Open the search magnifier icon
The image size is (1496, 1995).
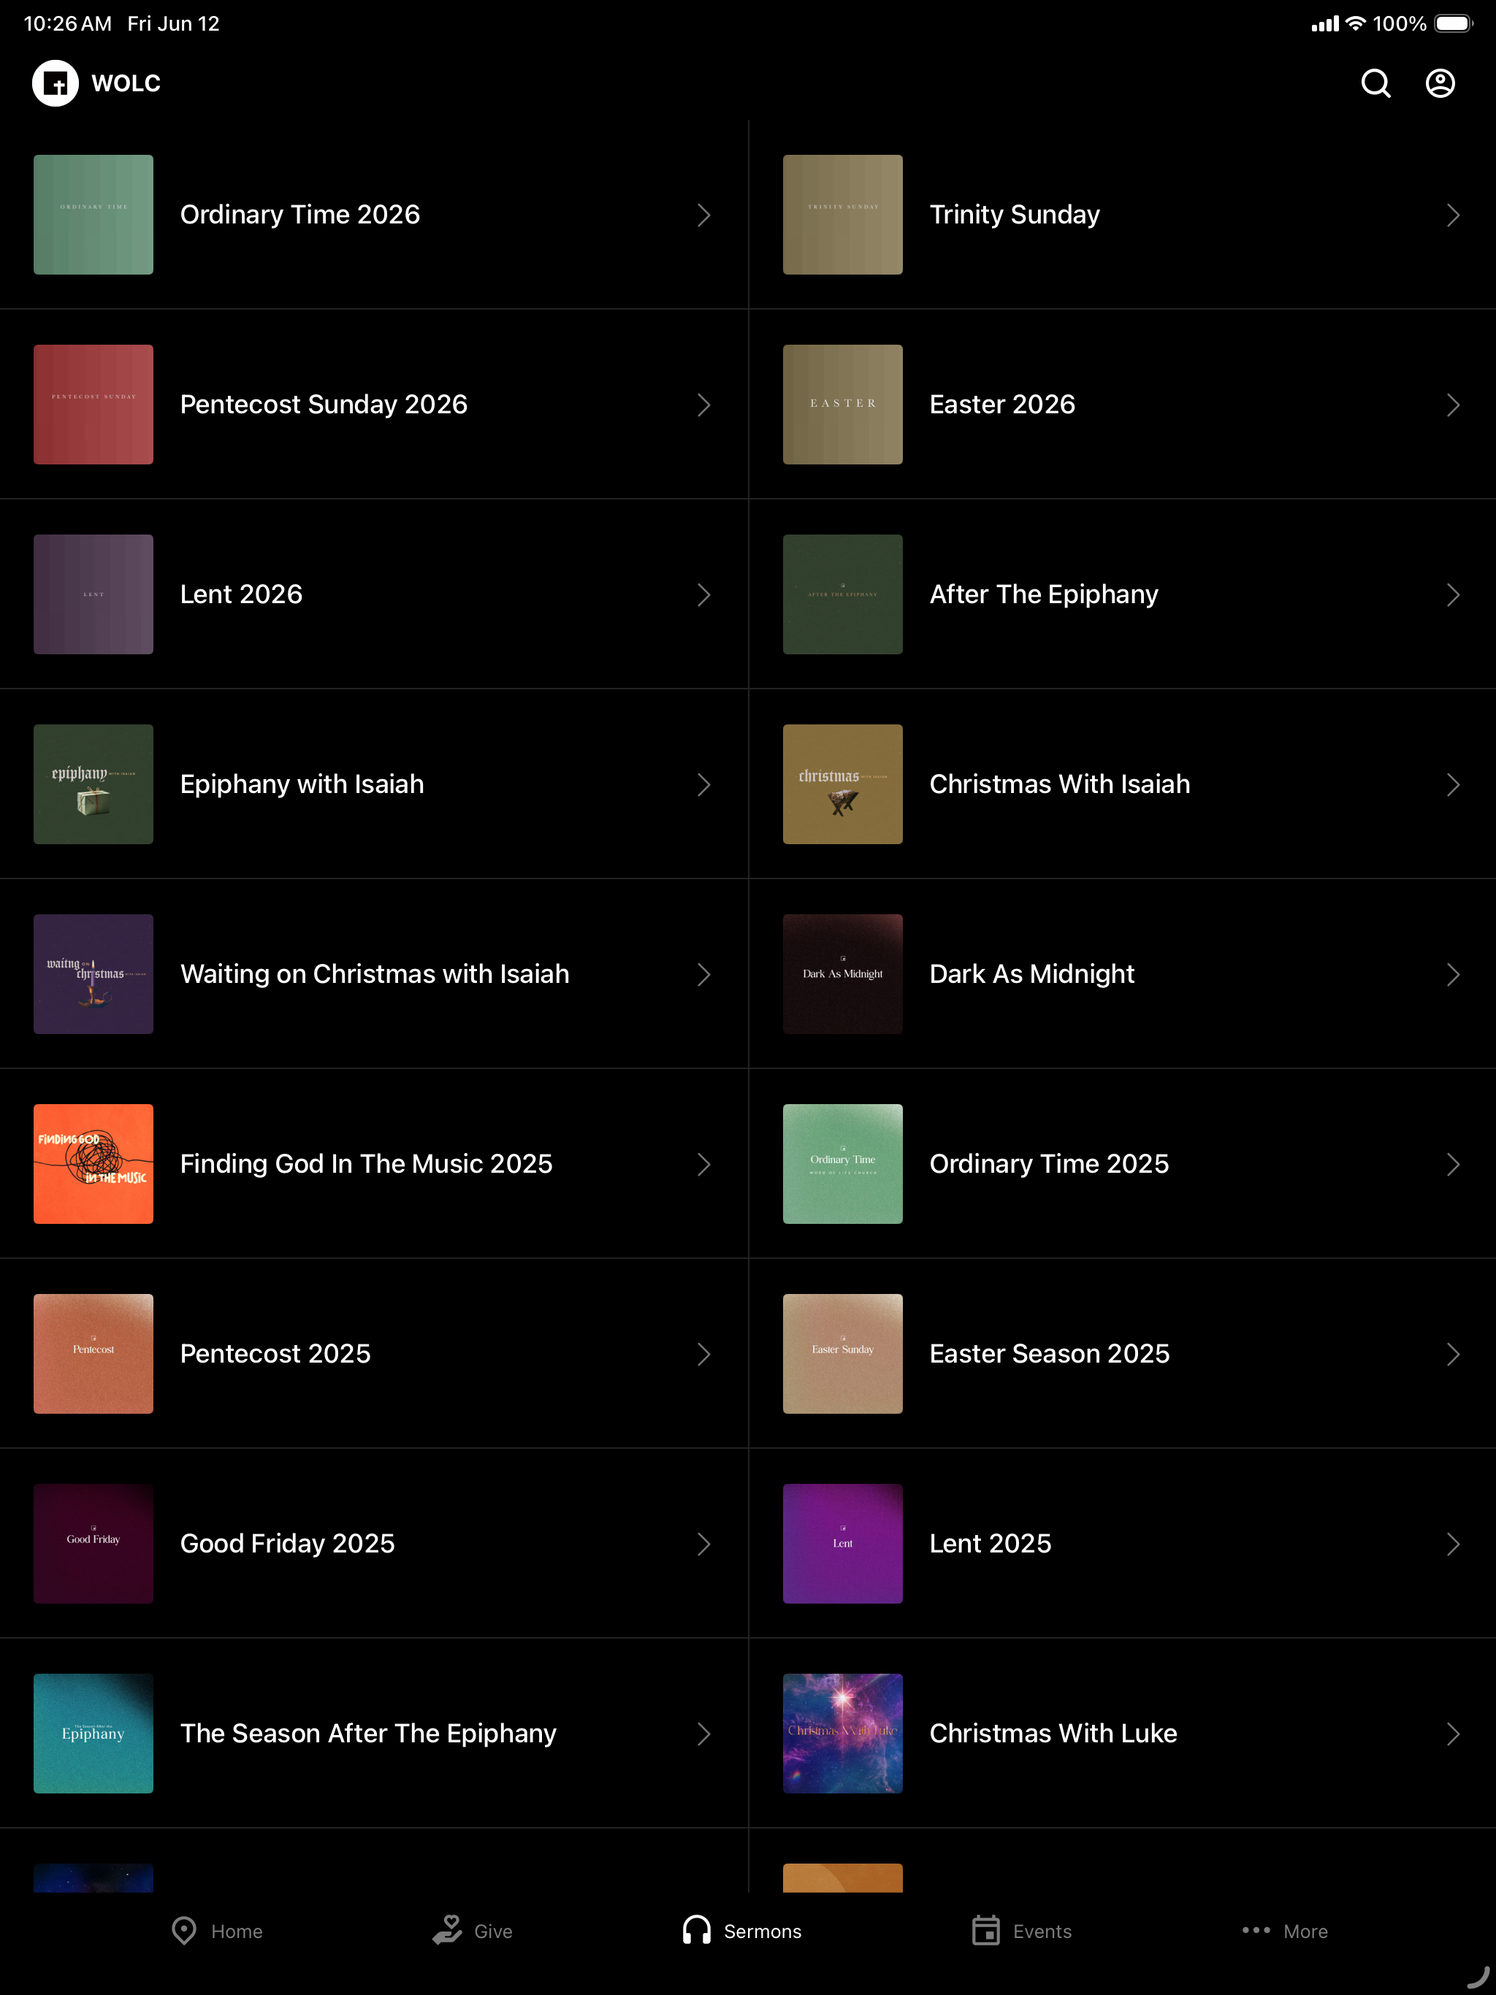tap(1375, 83)
